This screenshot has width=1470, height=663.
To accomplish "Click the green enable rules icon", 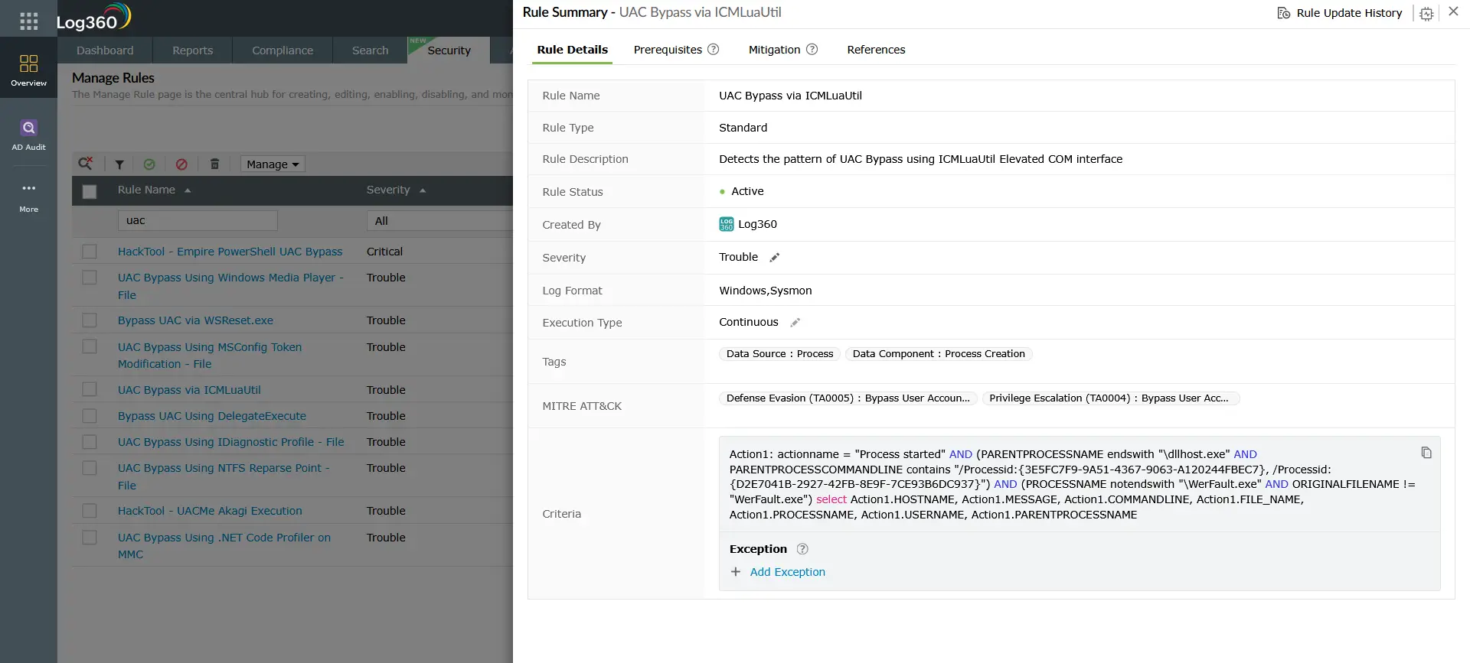I will (149, 164).
